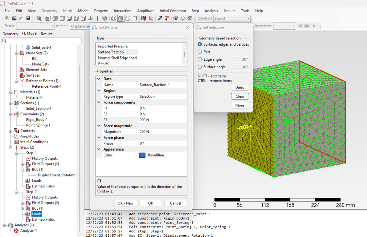Image resolution: width=367 pixels, height=237 pixels.
Task: Click the section view cut icon
Action: click(143, 18)
